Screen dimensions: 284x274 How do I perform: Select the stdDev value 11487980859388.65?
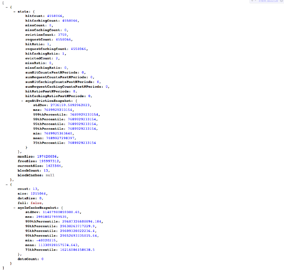tap(61, 212)
